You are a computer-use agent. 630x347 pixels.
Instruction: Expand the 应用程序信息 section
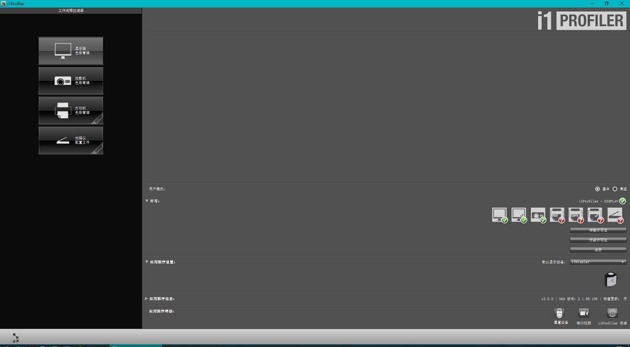click(147, 299)
